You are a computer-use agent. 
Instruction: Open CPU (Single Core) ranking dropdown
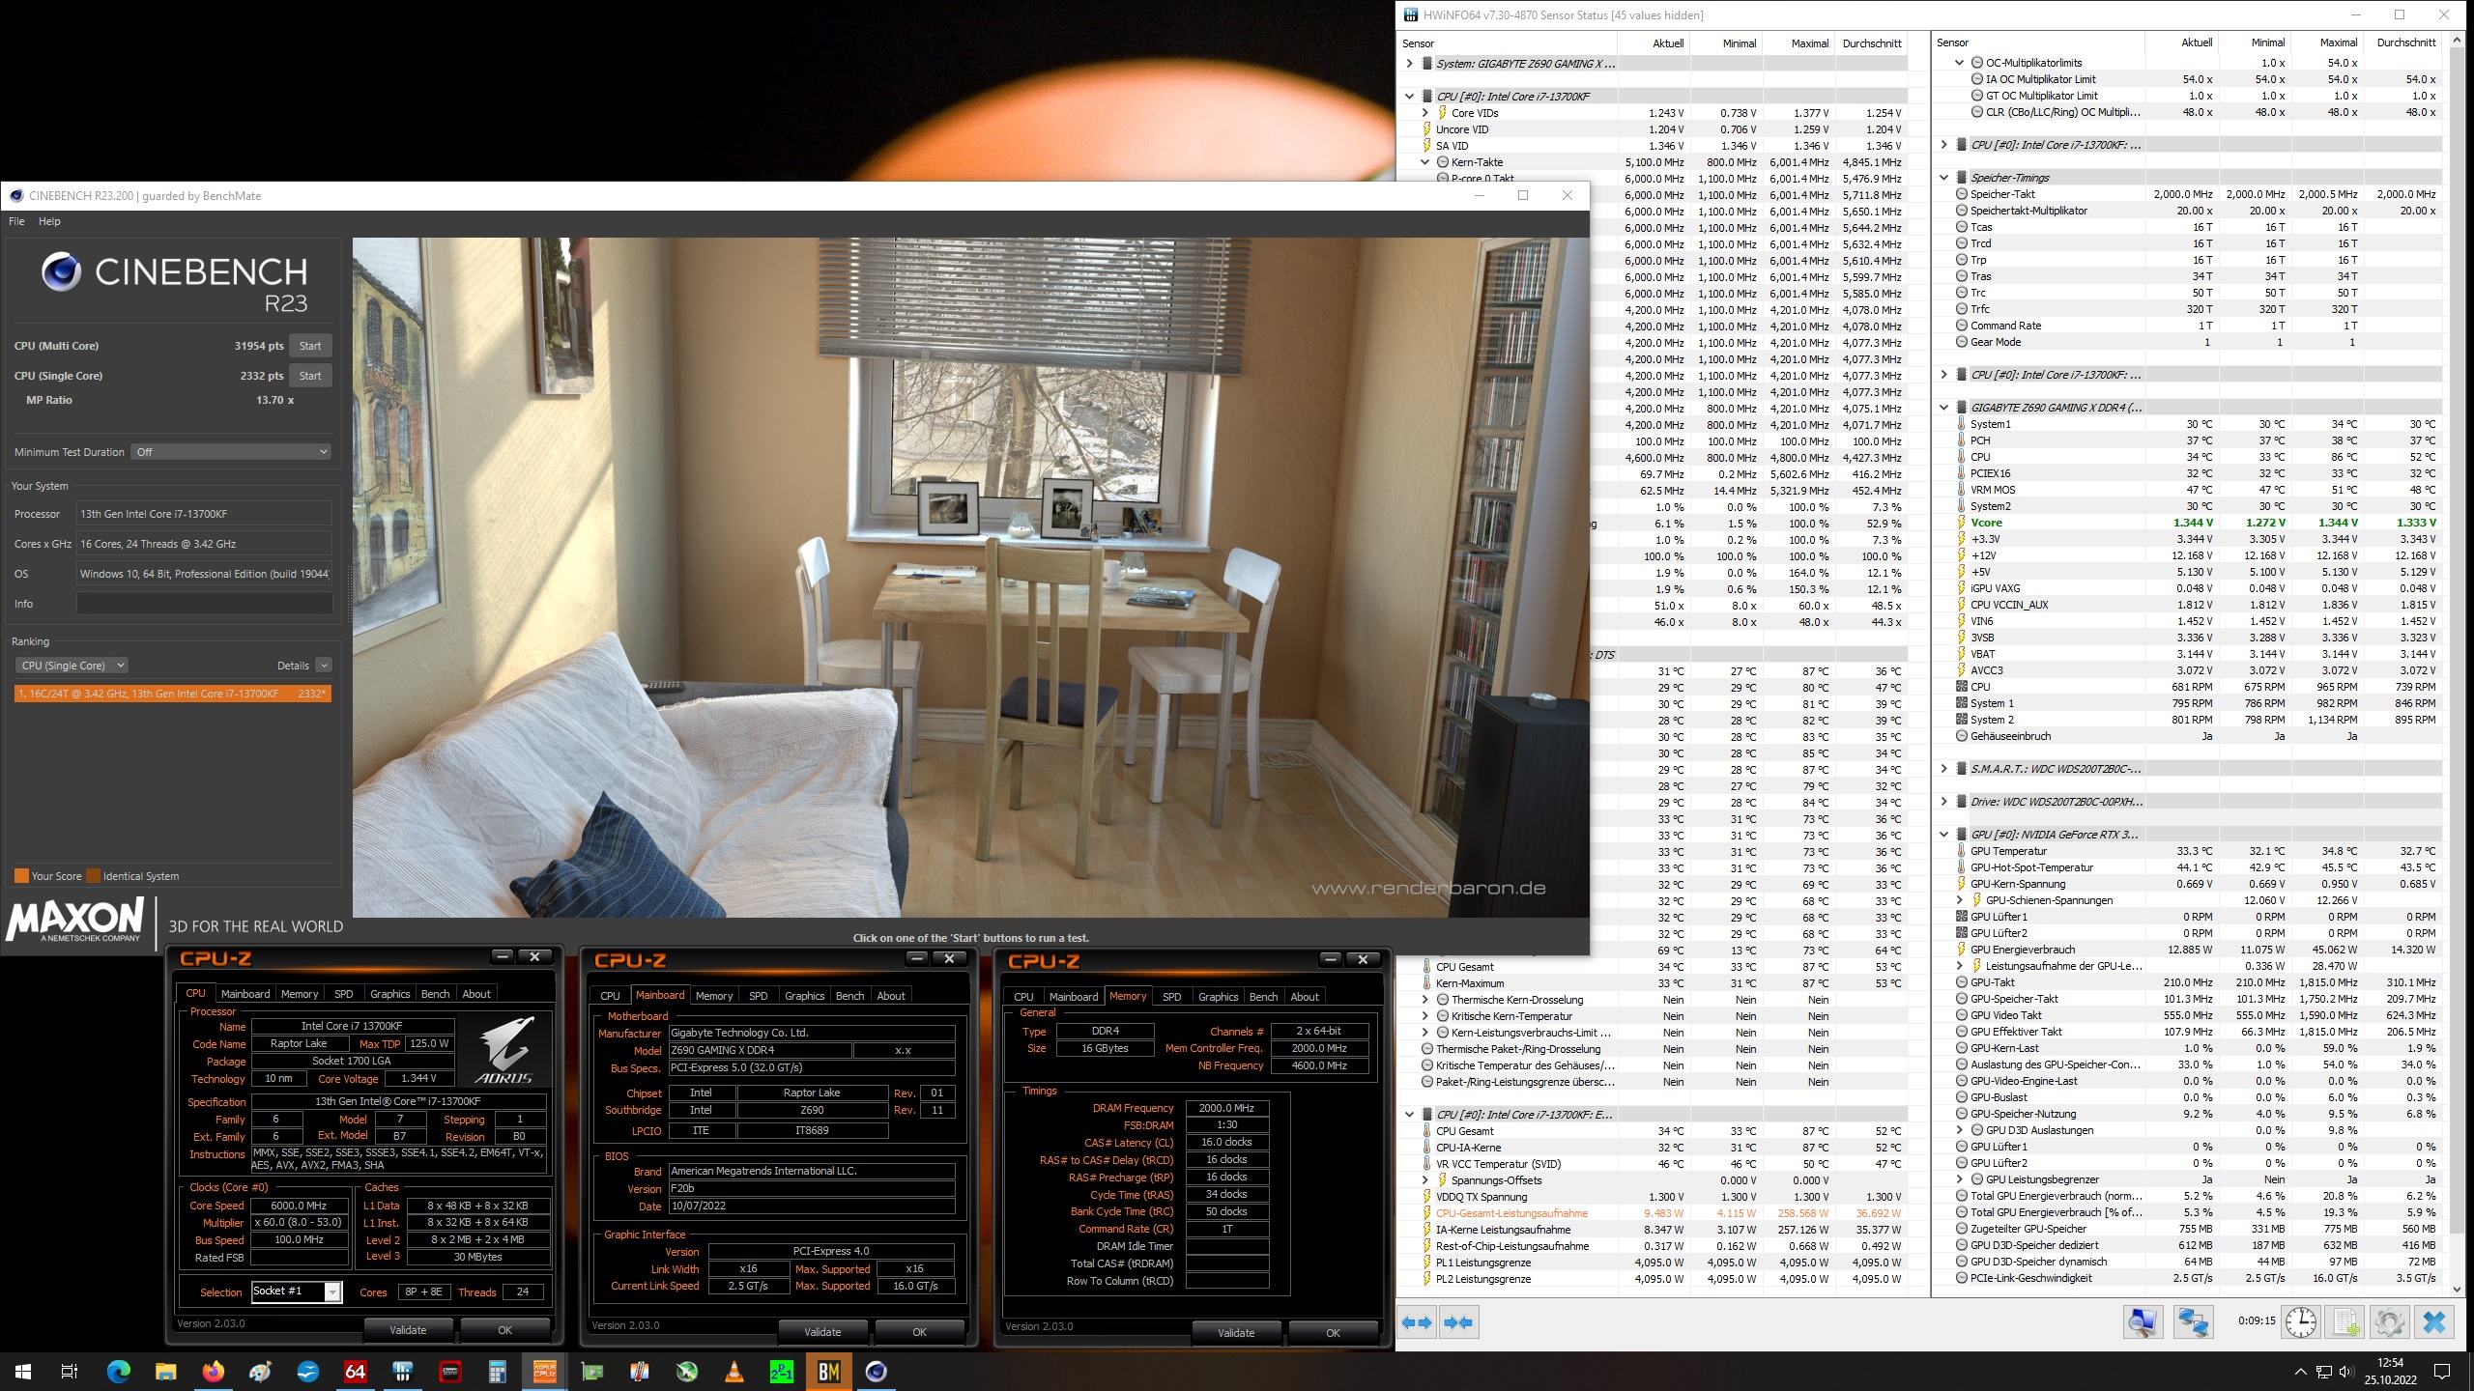click(x=72, y=666)
